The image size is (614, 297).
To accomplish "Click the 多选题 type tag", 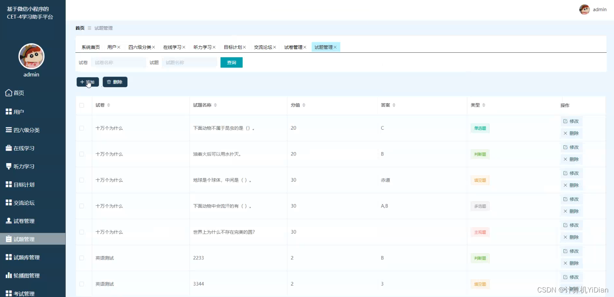I will click(x=480, y=206).
